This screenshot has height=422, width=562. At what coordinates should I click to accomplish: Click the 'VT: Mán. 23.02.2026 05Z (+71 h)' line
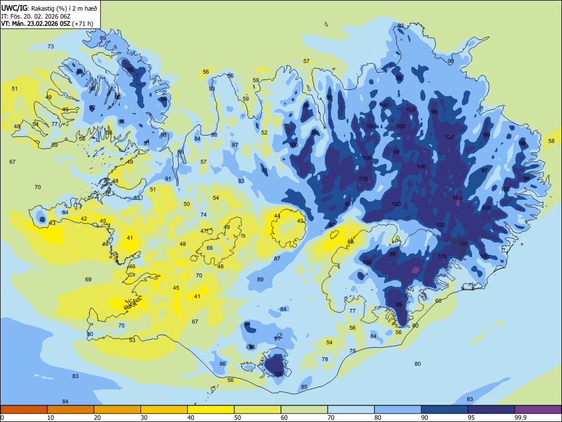(47, 24)
